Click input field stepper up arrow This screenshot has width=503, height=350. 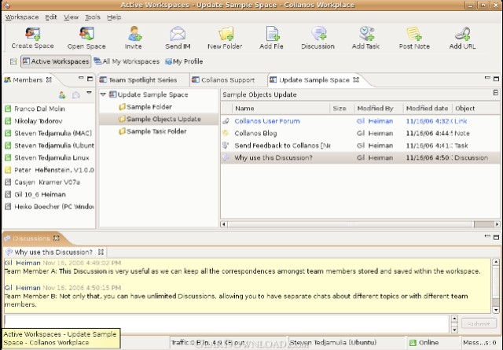(x=454, y=319)
